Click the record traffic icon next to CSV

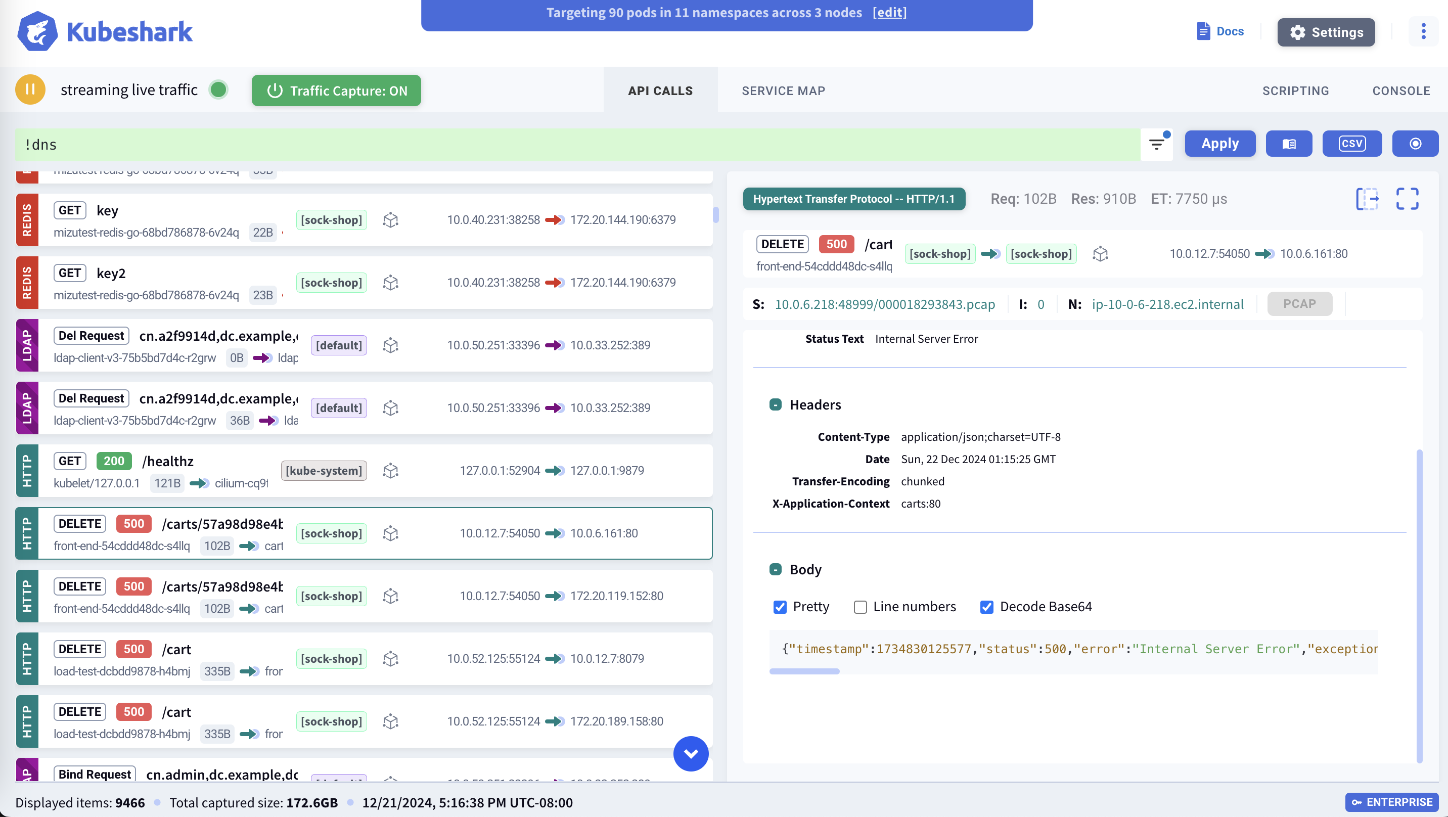pos(1416,144)
